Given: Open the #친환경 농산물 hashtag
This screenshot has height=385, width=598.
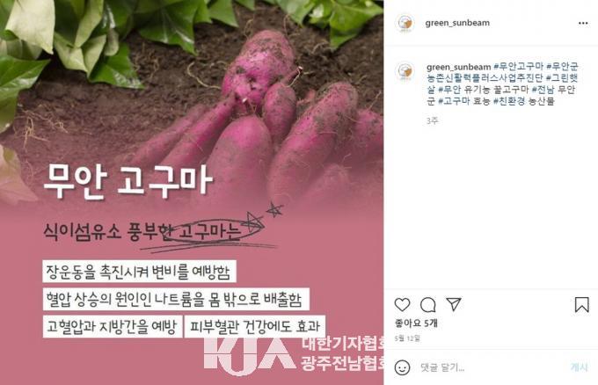Looking at the screenshot, I should 523,101.
